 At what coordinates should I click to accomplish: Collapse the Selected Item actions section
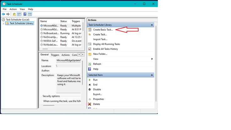[x=152, y=75]
